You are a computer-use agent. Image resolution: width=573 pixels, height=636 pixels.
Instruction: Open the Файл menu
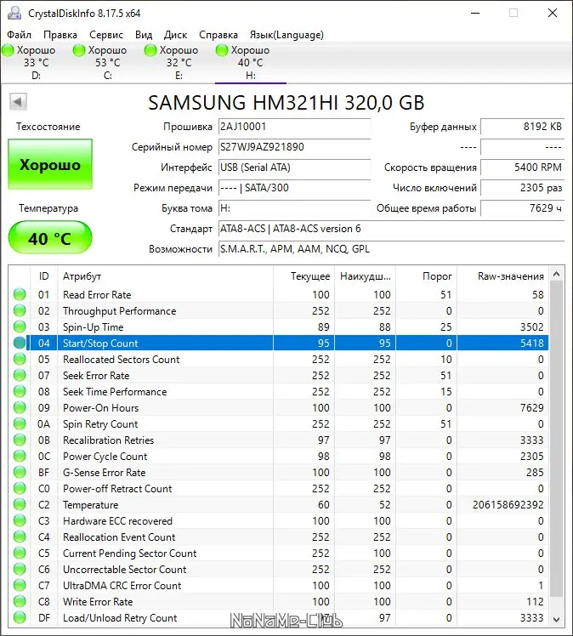pyautogui.click(x=19, y=35)
